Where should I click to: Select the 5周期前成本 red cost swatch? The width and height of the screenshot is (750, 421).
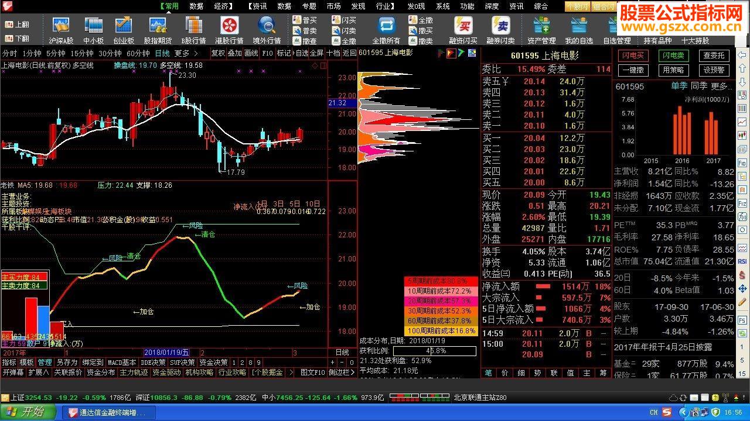[x=441, y=281]
